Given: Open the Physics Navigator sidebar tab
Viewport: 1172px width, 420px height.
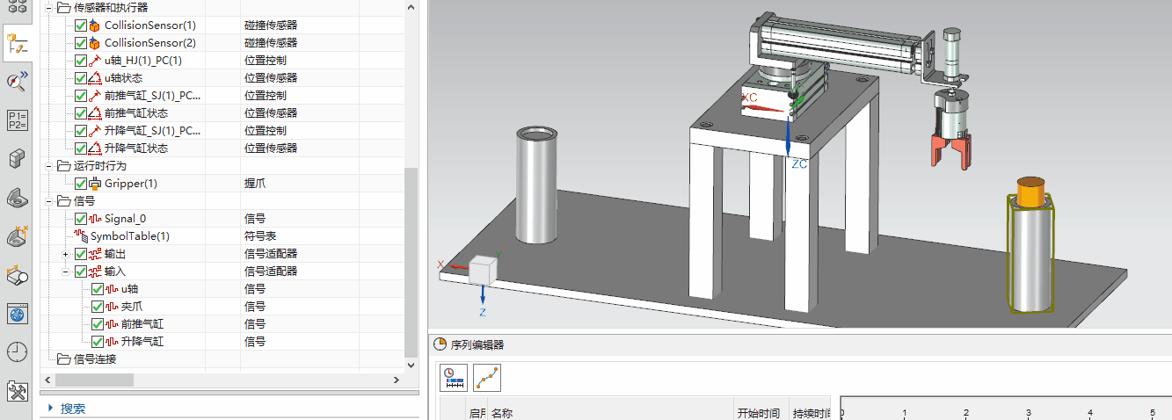Looking at the screenshot, I should pos(17,43).
